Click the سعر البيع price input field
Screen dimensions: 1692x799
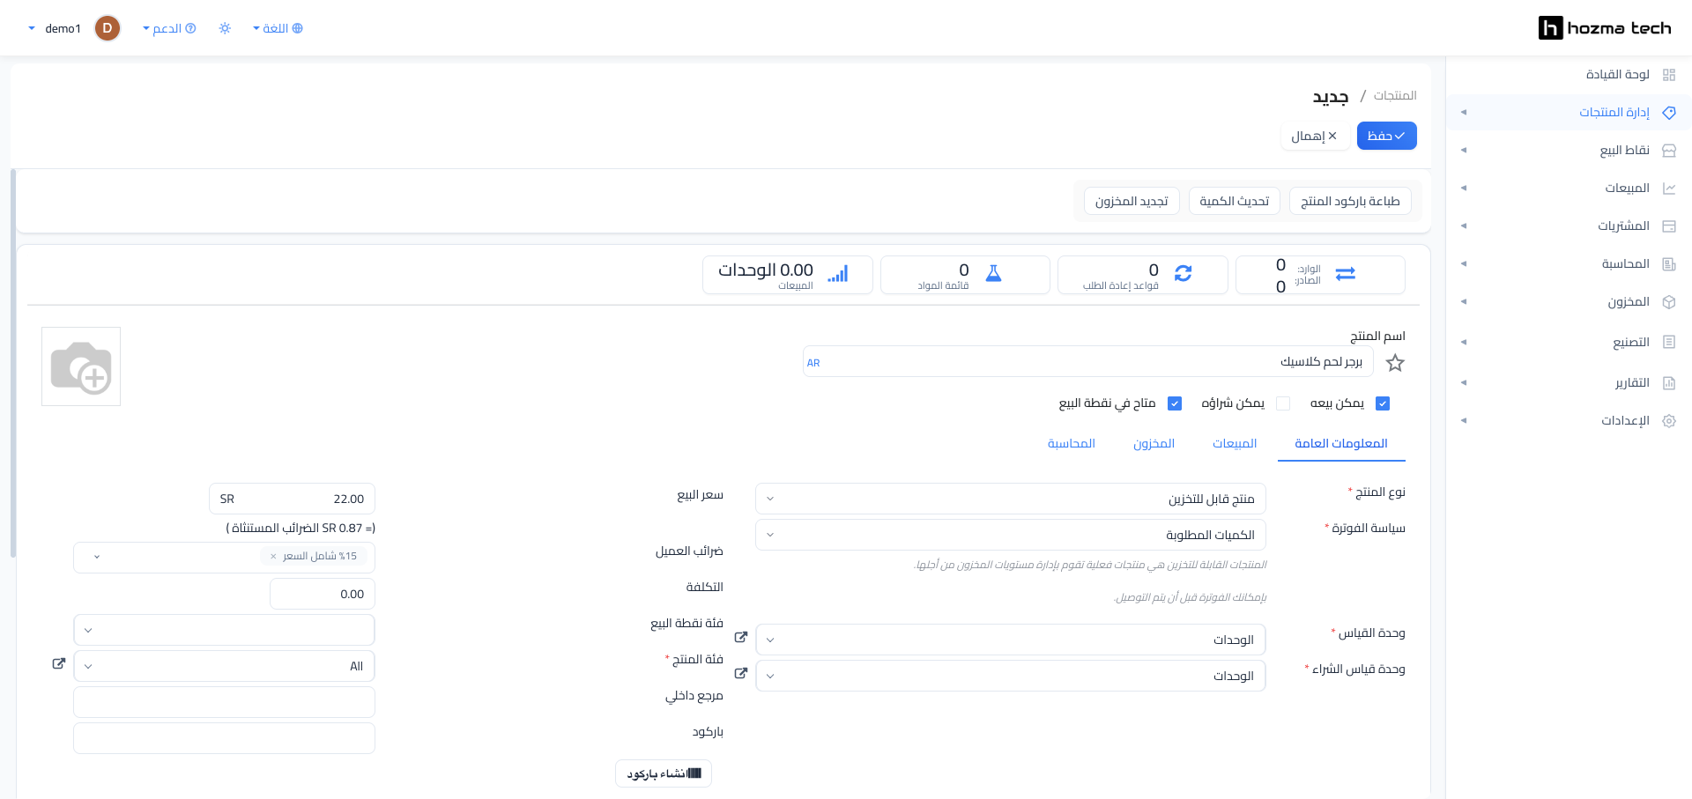(x=292, y=499)
